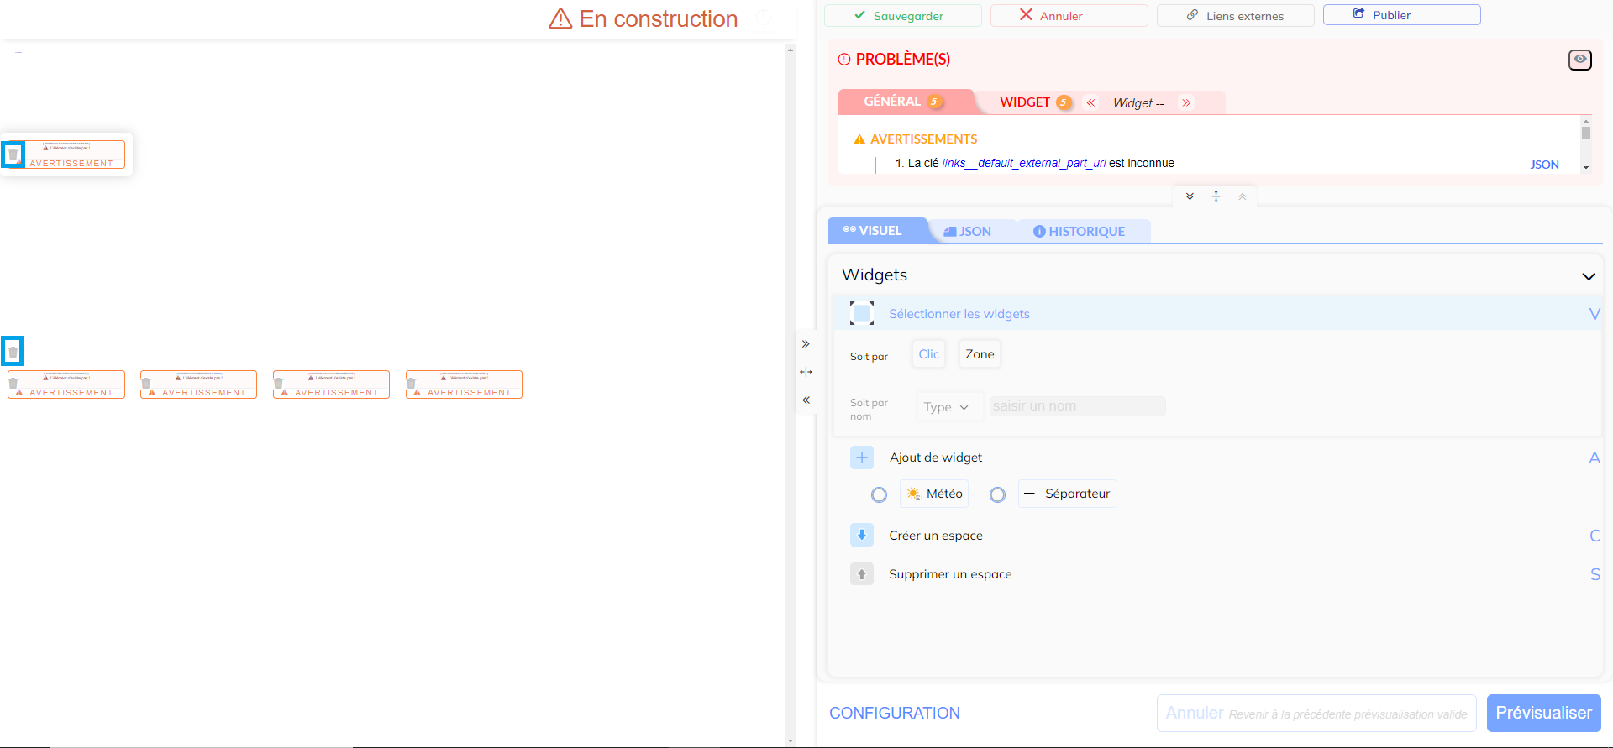Open the Type dropdown
This screenshot has width=1613, height=748.
[947, 407]
